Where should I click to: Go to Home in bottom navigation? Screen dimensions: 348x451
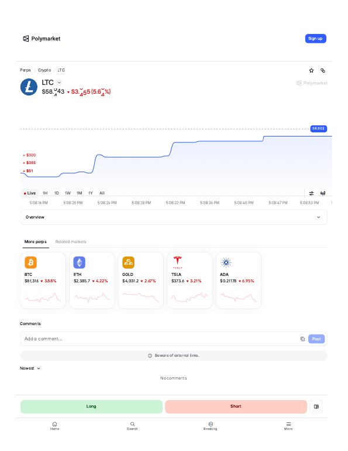[54, 426]
